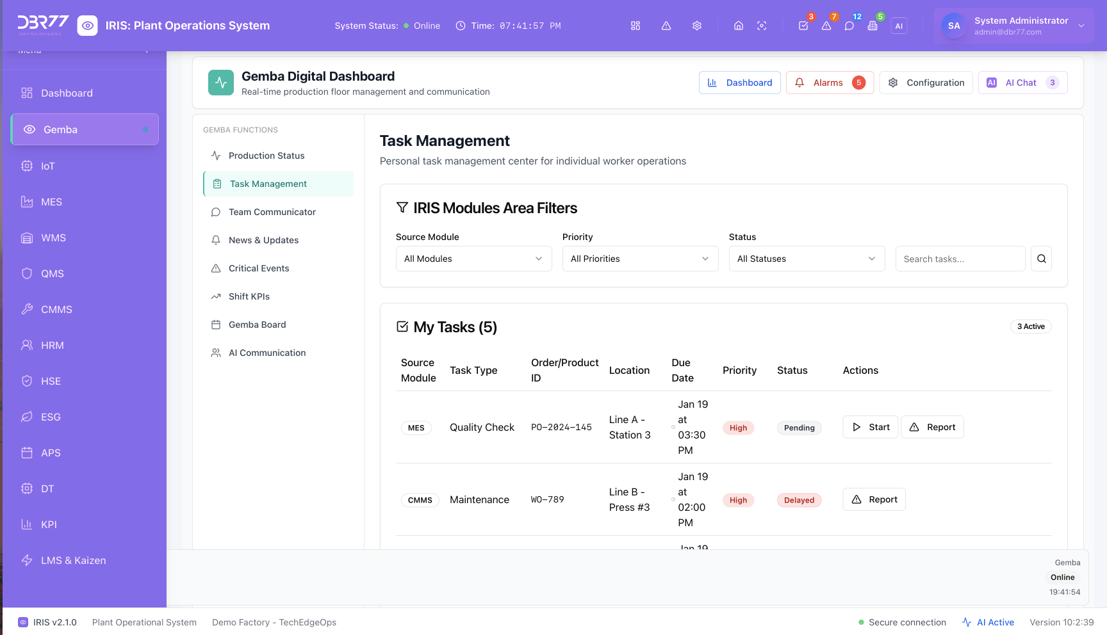The height and width of the screenshot is (635, 1107).
Task: Click the AI assistant icon in the header
Action: (x=899, y=26)
